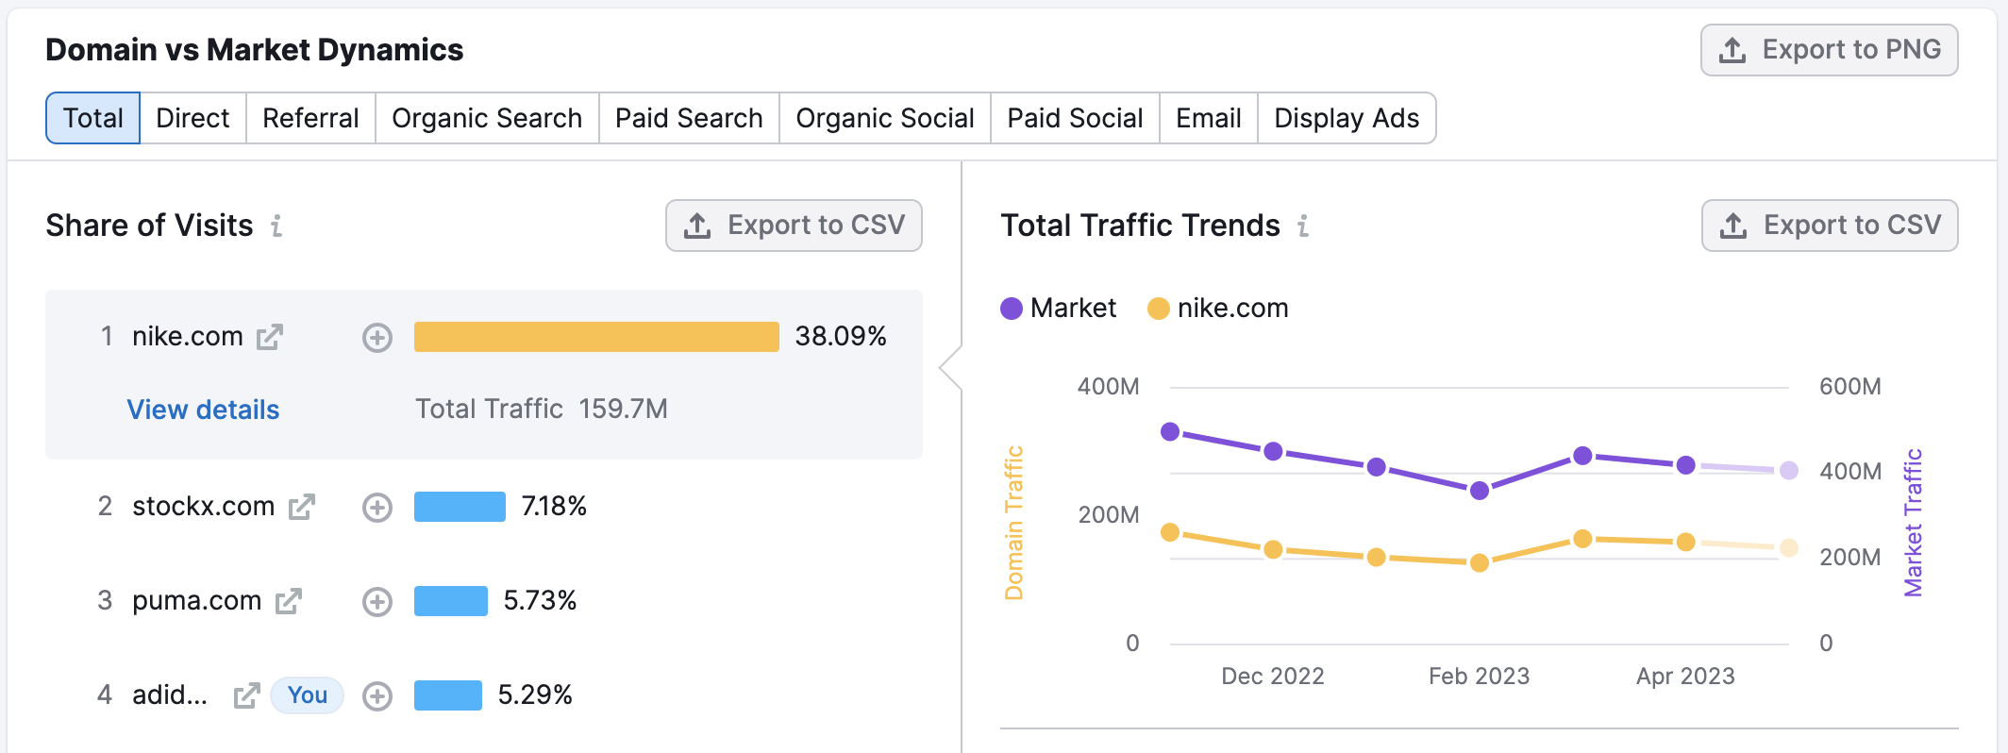Click the 5.73% share value
The height and width of the screenshot is (753, 2008).
click(x=540, y=601)
